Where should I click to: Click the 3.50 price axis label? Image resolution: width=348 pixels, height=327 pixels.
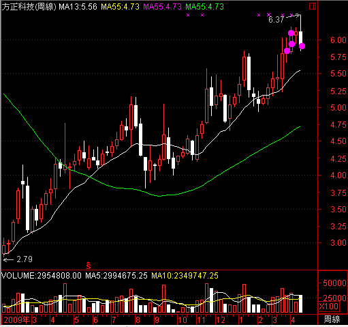tap(338, 210)
